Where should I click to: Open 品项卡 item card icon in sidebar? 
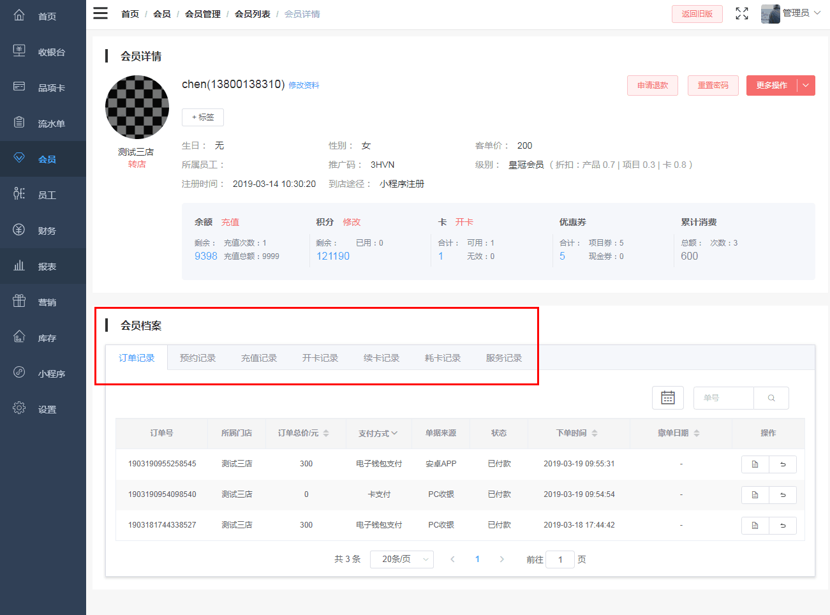coord(19,86)
